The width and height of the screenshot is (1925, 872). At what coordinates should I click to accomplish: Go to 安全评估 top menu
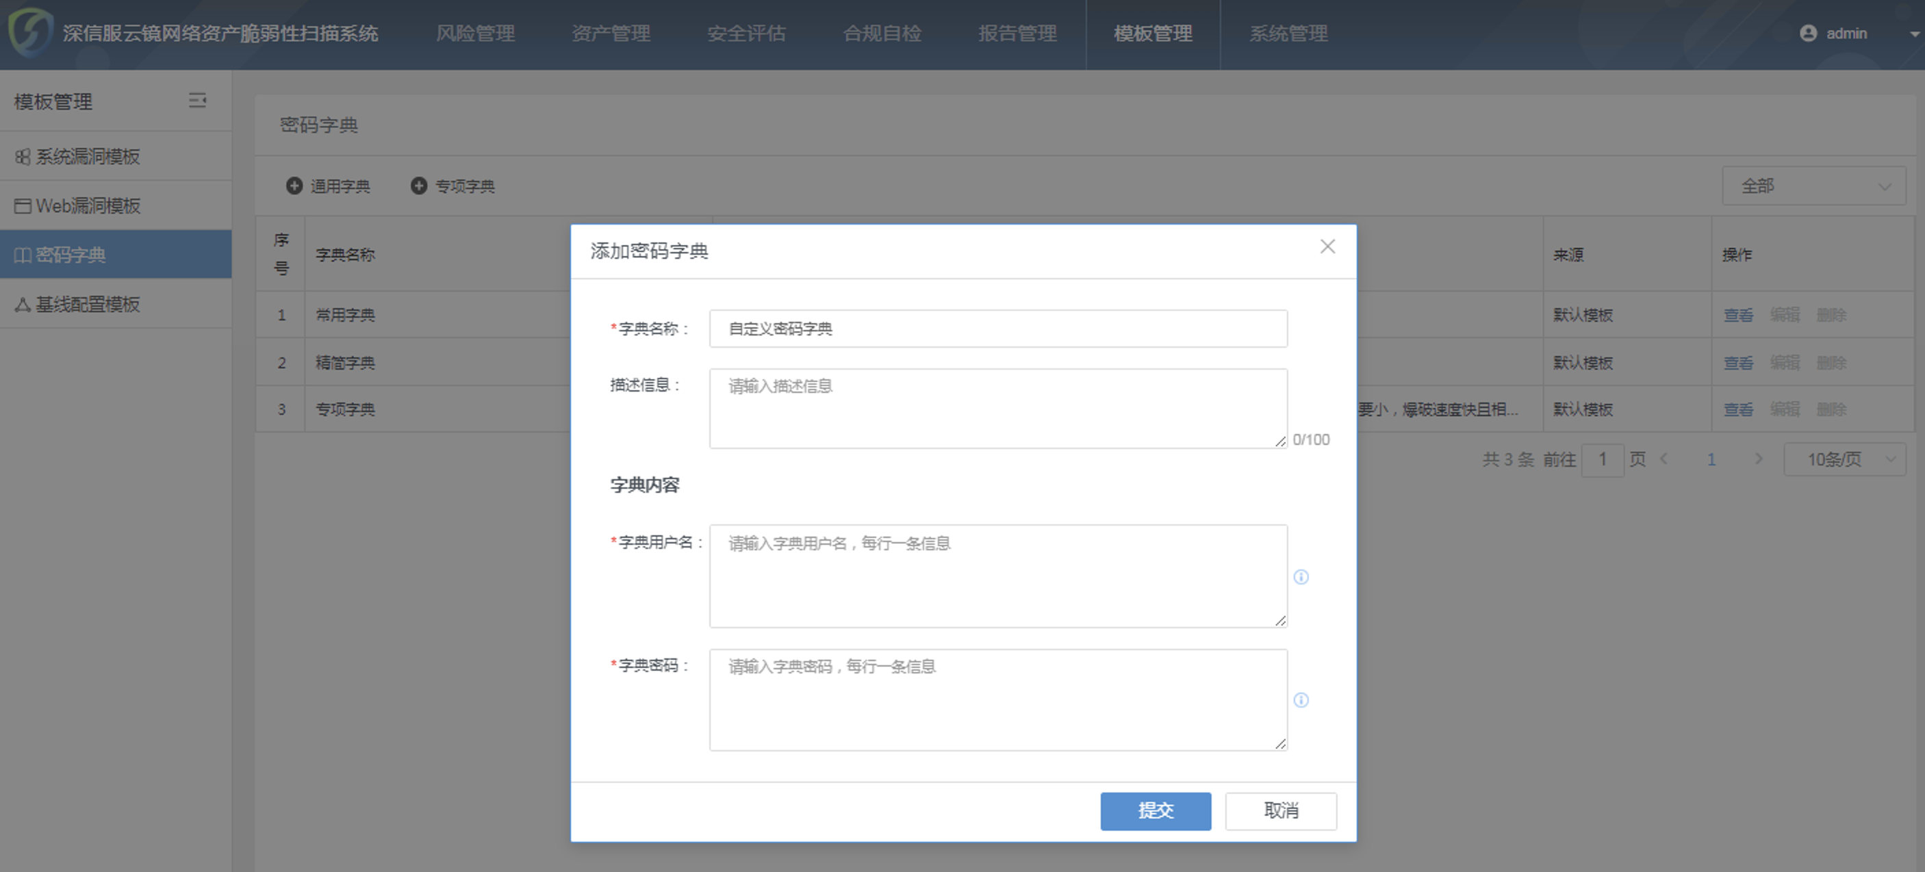pyautogui.click(x=747, y=34)
